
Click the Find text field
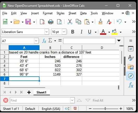40,101
